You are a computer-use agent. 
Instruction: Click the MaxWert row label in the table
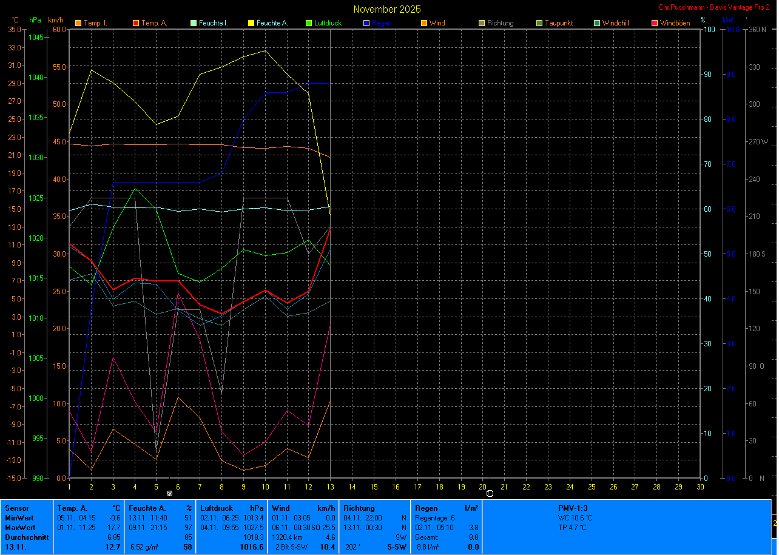coord(19,528)
